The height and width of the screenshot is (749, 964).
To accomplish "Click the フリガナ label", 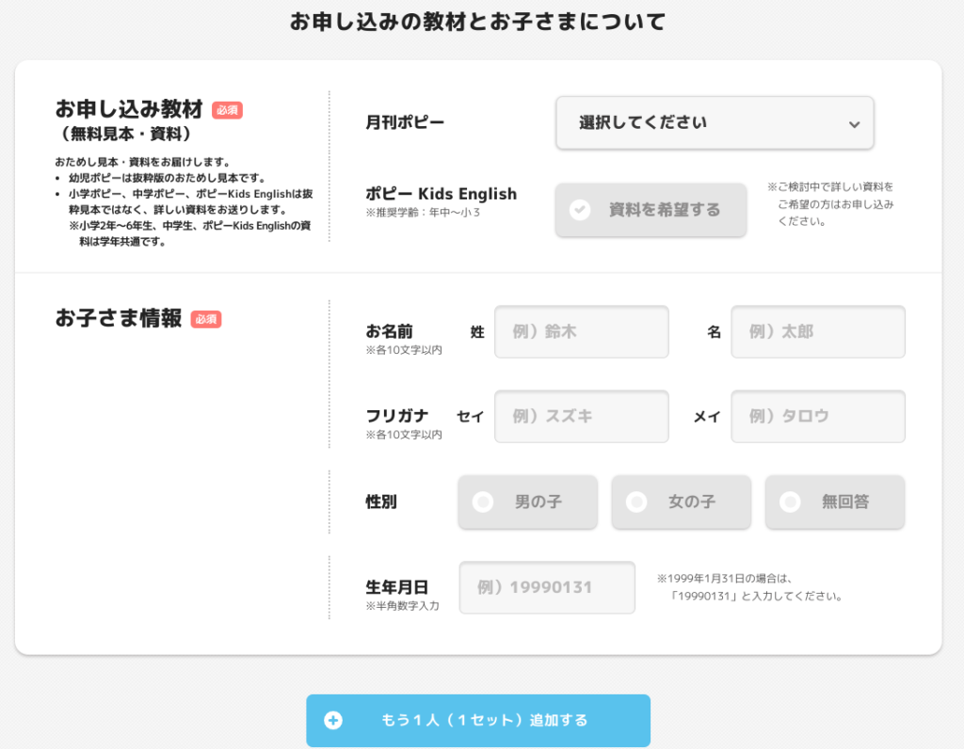I will pos(397,416).
